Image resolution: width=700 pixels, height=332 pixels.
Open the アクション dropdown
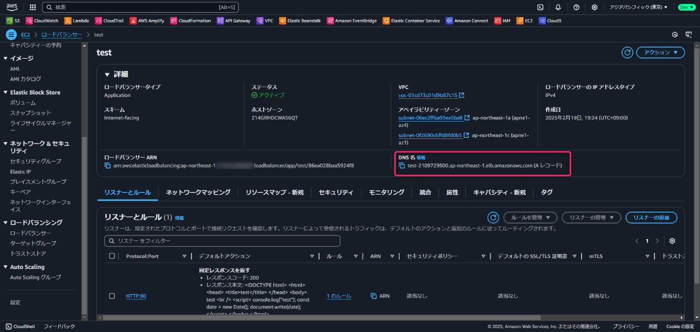coord(660,52)
